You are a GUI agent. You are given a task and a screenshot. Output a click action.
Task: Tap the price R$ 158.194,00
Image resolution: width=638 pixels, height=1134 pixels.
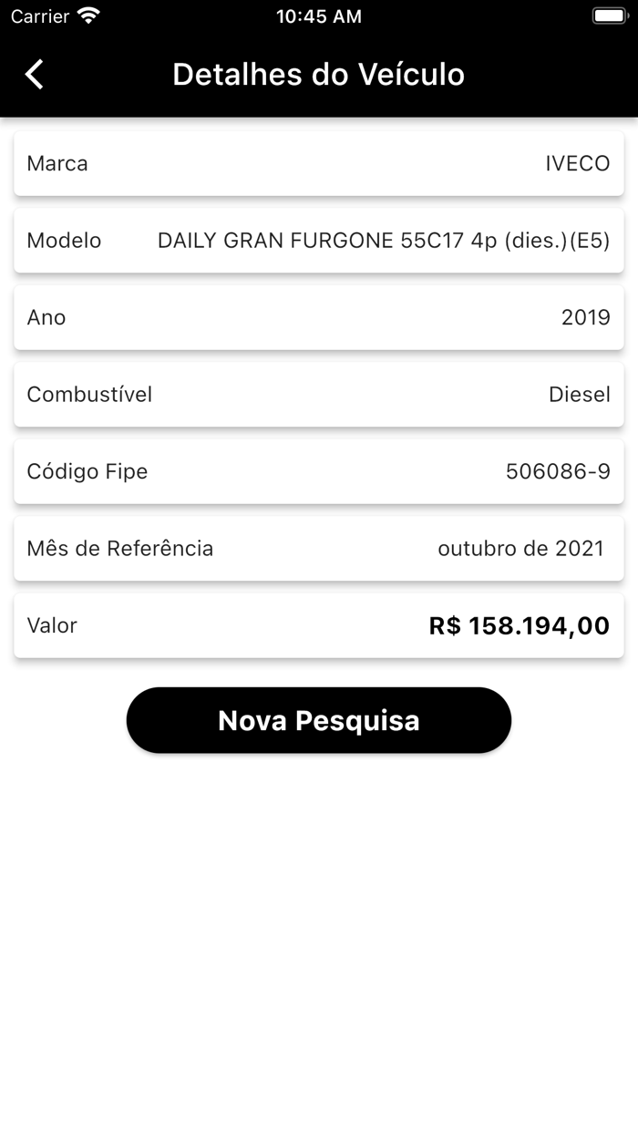tap(519, 625)
